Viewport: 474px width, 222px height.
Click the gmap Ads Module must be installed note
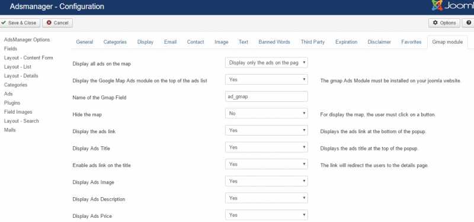coord(390,81)
